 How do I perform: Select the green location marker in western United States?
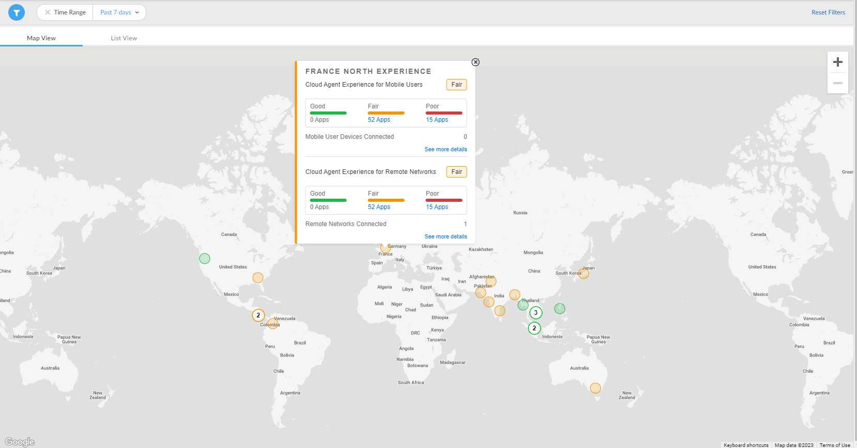point(205,259)
